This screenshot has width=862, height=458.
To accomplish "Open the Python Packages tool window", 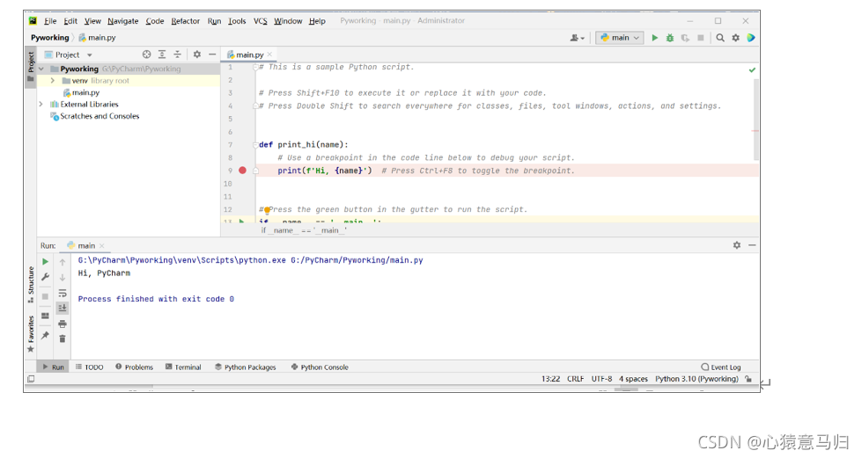I will [245, 367].
